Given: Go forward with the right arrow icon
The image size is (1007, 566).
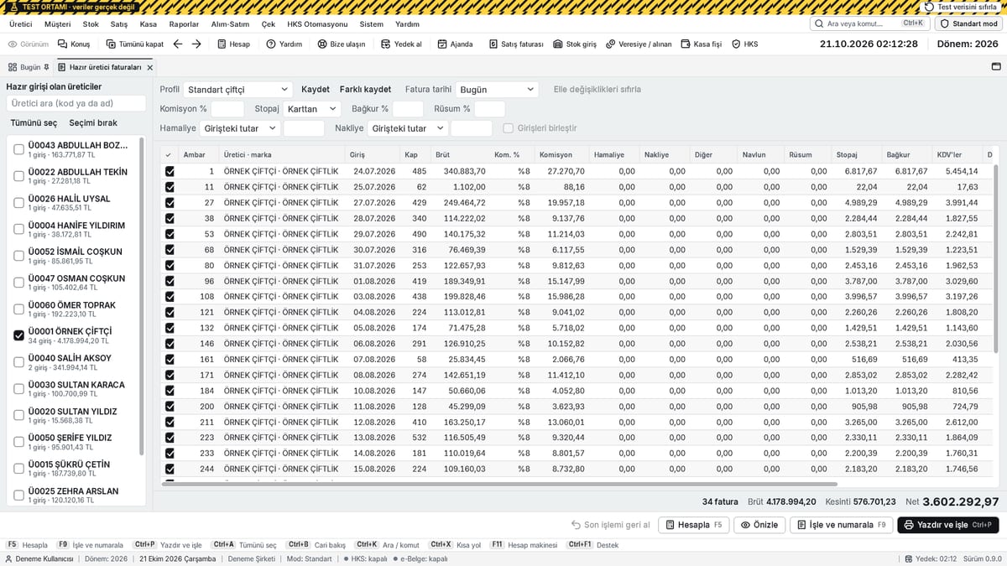Looking at the screenshot, I should (196, 44).
